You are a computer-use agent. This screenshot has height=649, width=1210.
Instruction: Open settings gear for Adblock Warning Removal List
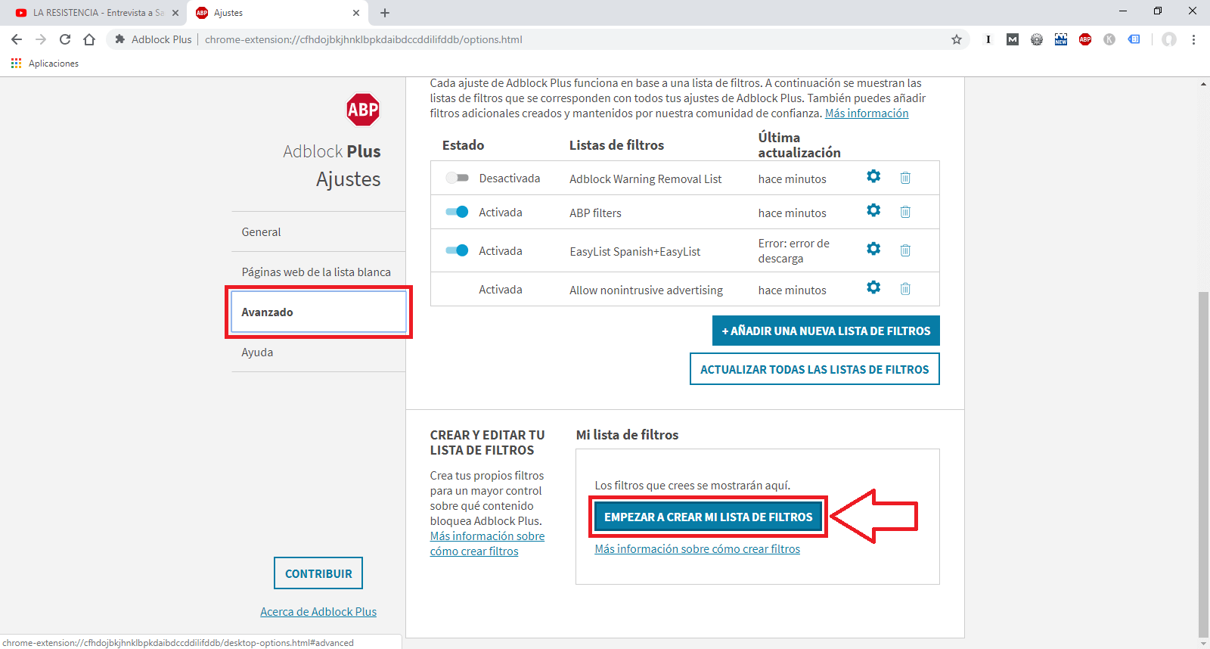873,176
